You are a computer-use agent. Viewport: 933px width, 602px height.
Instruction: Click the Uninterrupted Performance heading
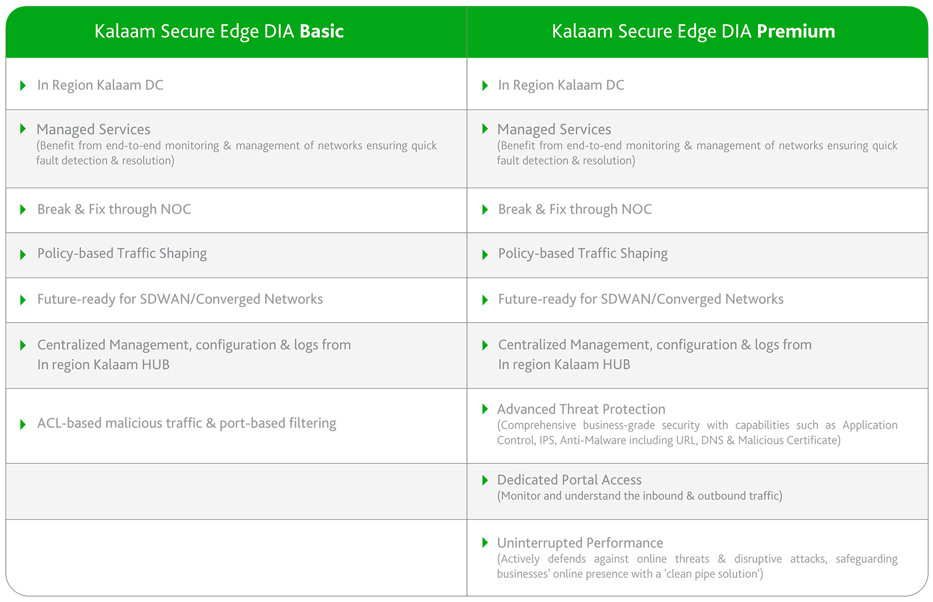click(x=580, y=543)
